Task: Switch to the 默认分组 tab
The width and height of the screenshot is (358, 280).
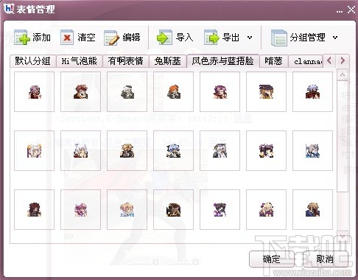Action: click(33, 61)
